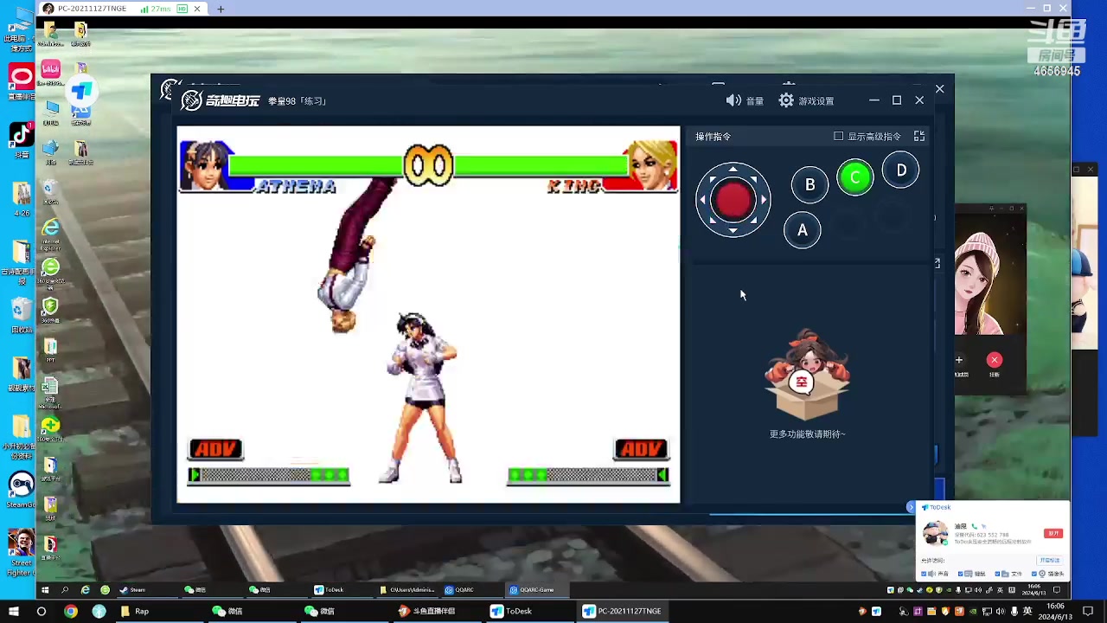Click the 奇趣电玩 logo in title bar

click(x=221, y=100)
